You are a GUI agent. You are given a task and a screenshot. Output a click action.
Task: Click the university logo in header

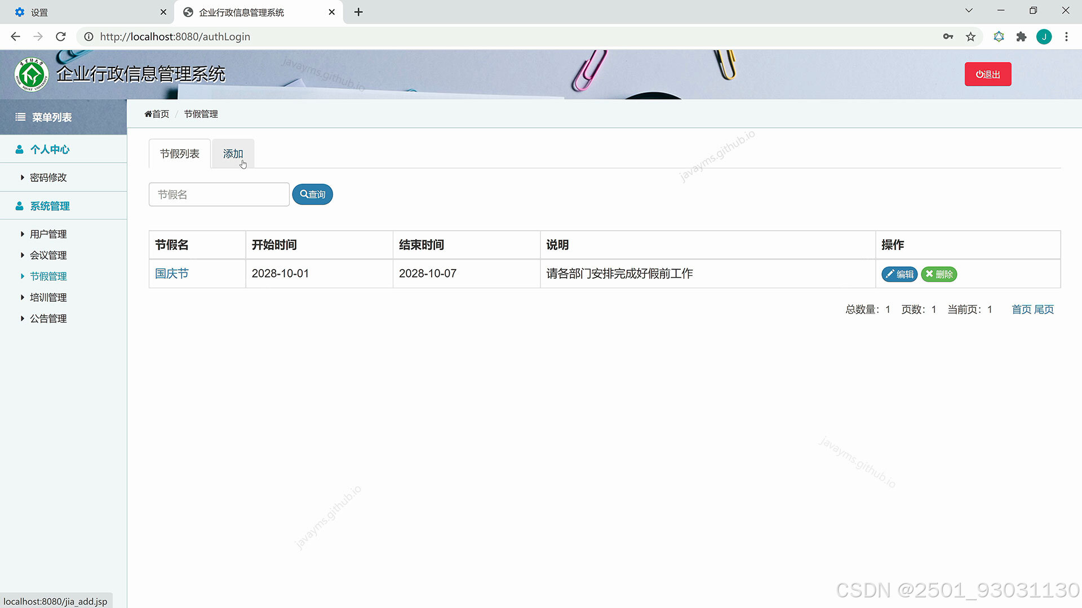coord(32,74)
